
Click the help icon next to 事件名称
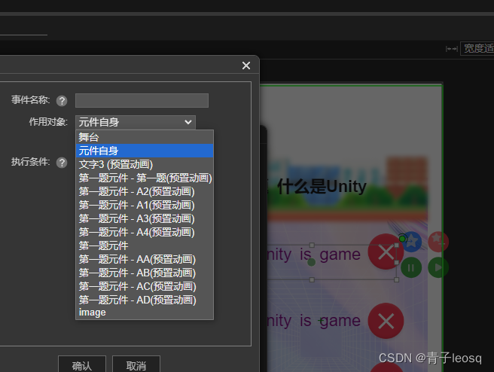click(x=62, y=101)
